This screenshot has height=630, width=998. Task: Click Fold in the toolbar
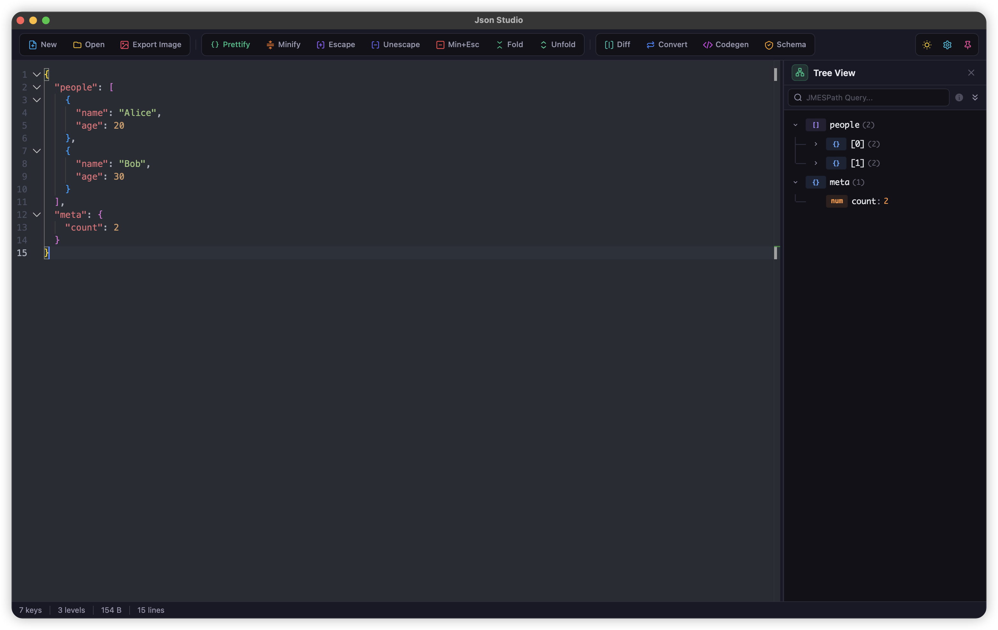pos(510,44)
